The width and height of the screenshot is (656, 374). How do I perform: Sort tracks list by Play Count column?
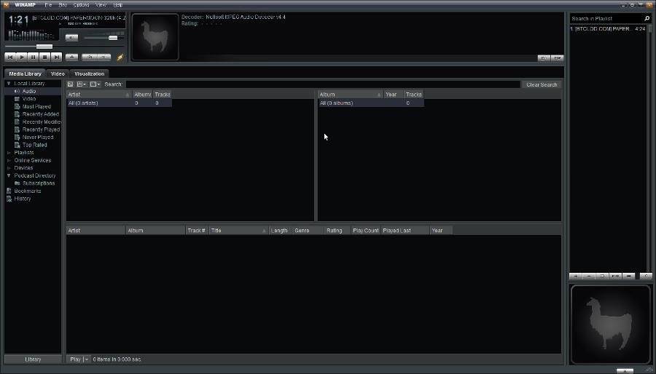coord(365,231)
